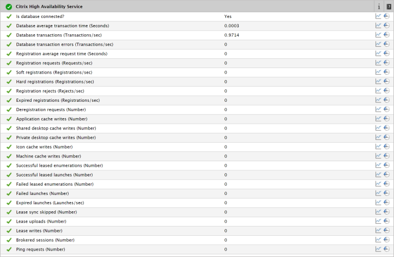Open graph icon for Is database connected?

coord(378,16)
